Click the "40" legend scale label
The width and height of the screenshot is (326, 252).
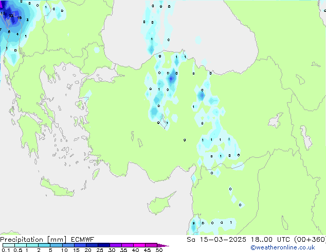point(135,250)
